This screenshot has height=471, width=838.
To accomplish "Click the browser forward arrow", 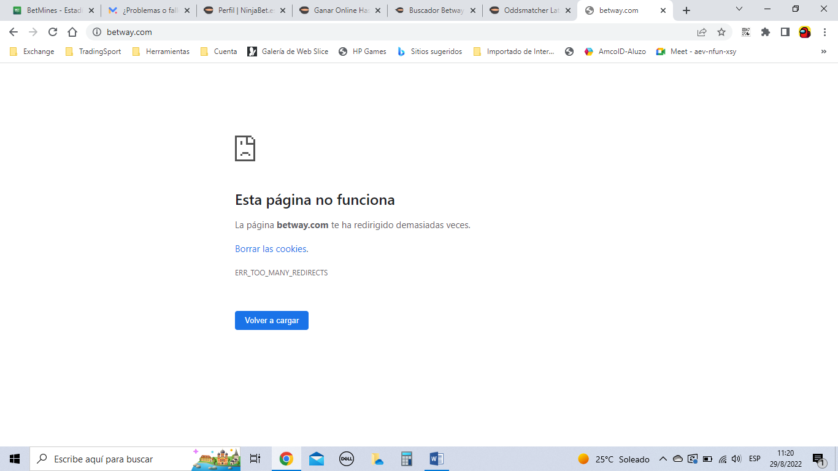I will (33, 32).
